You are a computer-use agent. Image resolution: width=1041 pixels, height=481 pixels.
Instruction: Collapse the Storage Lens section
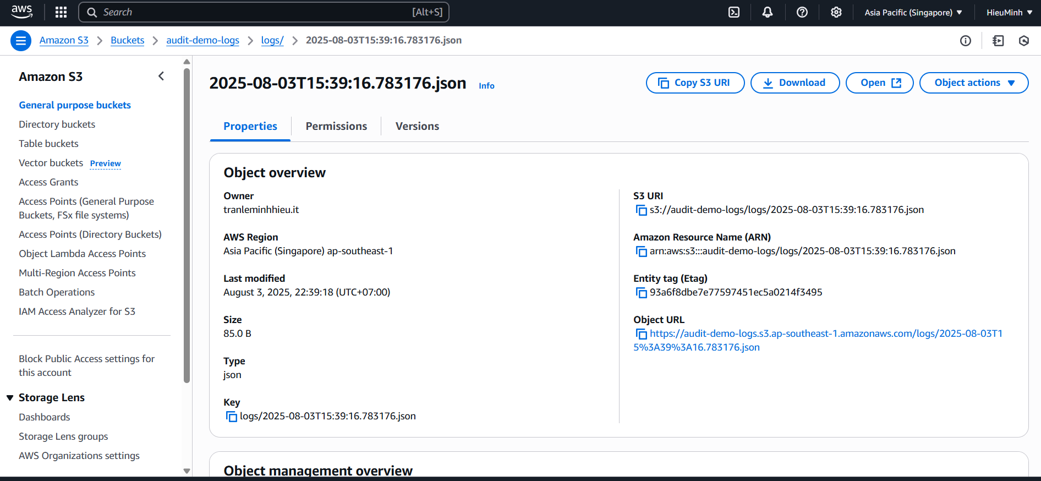tap(10, 397)
